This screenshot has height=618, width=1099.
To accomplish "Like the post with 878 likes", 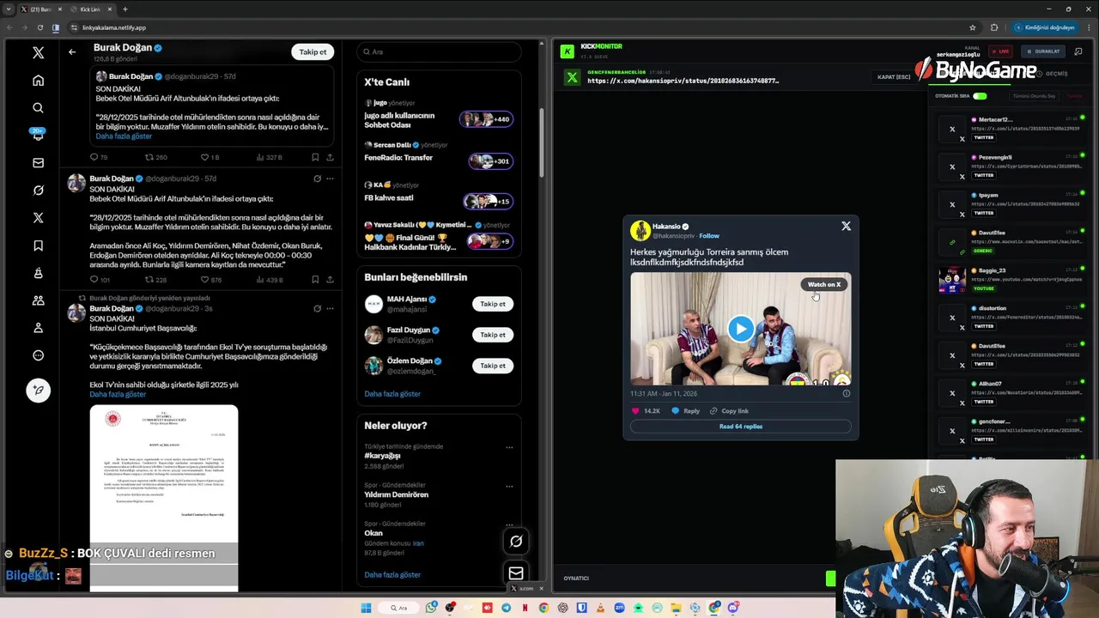I will click(210, 280).
